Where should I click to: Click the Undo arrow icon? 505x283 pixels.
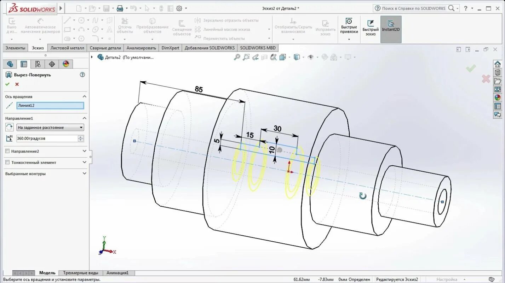click(133, 8)
